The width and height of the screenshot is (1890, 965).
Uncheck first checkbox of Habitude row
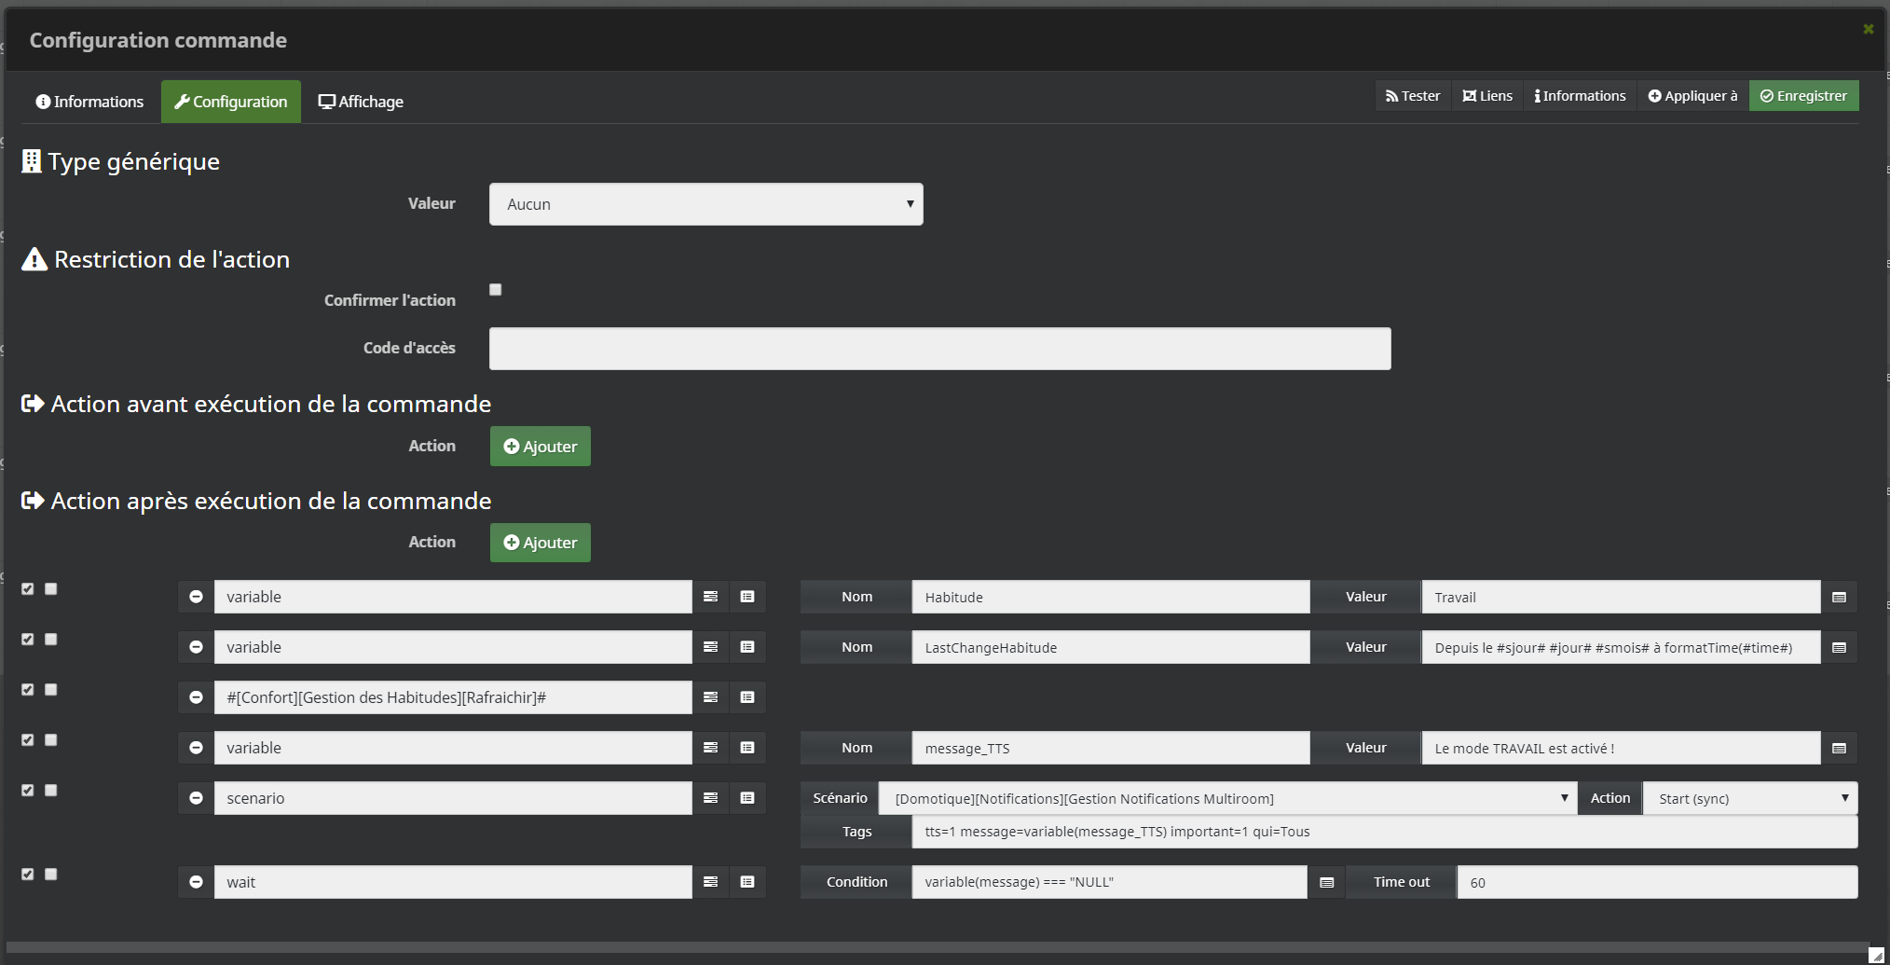click(x=28, y=589)
